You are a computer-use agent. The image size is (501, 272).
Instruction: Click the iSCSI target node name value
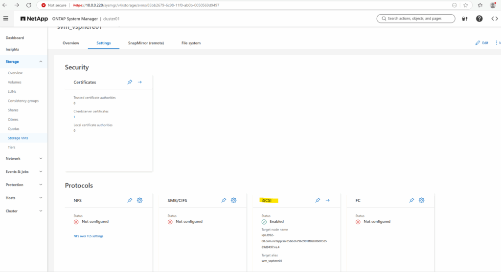(x=294, y=241)
